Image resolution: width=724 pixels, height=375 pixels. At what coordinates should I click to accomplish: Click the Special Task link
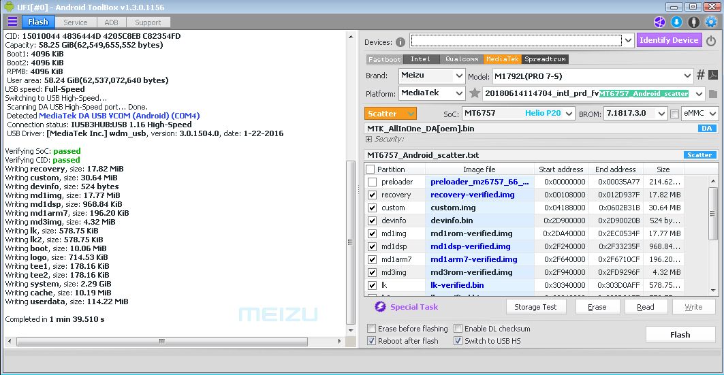[414, 307]
